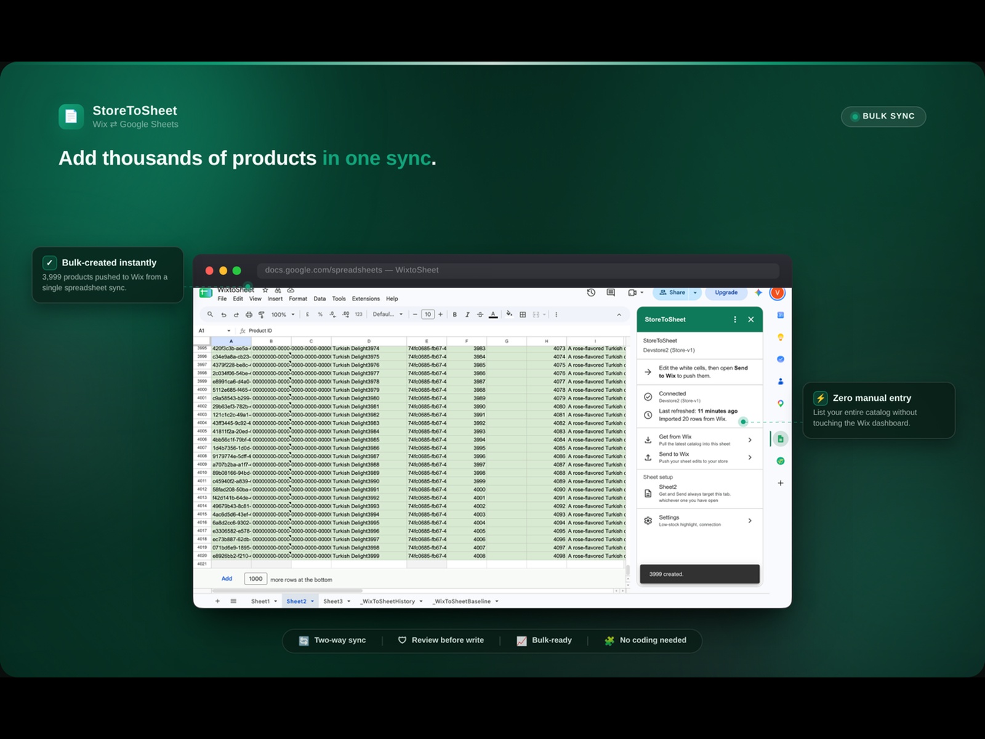
Task: Open merge cells dropdown arrow
Action: coord(544,315)
